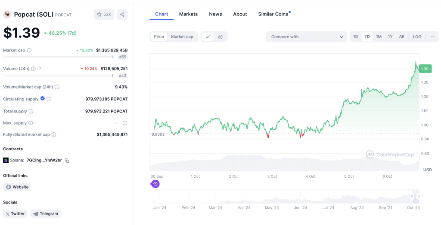The height and width of the screenshot is (225, 441).
Task: Click info icon beside Max. supply value
Action: click(125, 123)
